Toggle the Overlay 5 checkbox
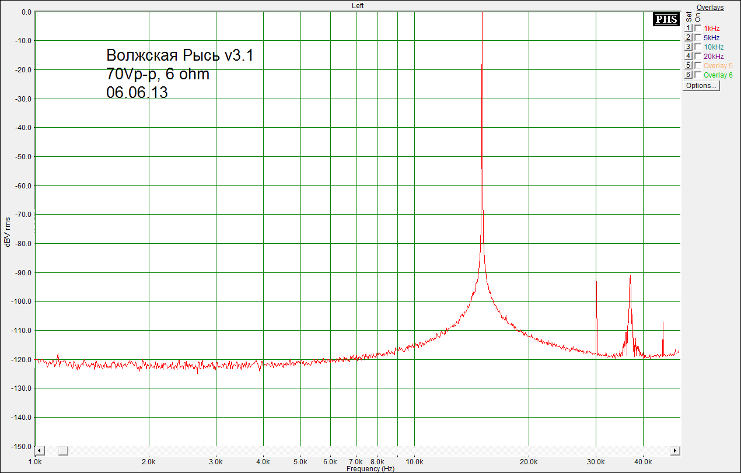Screen dimensions: 741x473 [698, 65]
